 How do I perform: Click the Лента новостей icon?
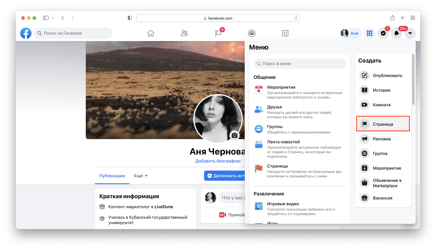tap(258, 144)
